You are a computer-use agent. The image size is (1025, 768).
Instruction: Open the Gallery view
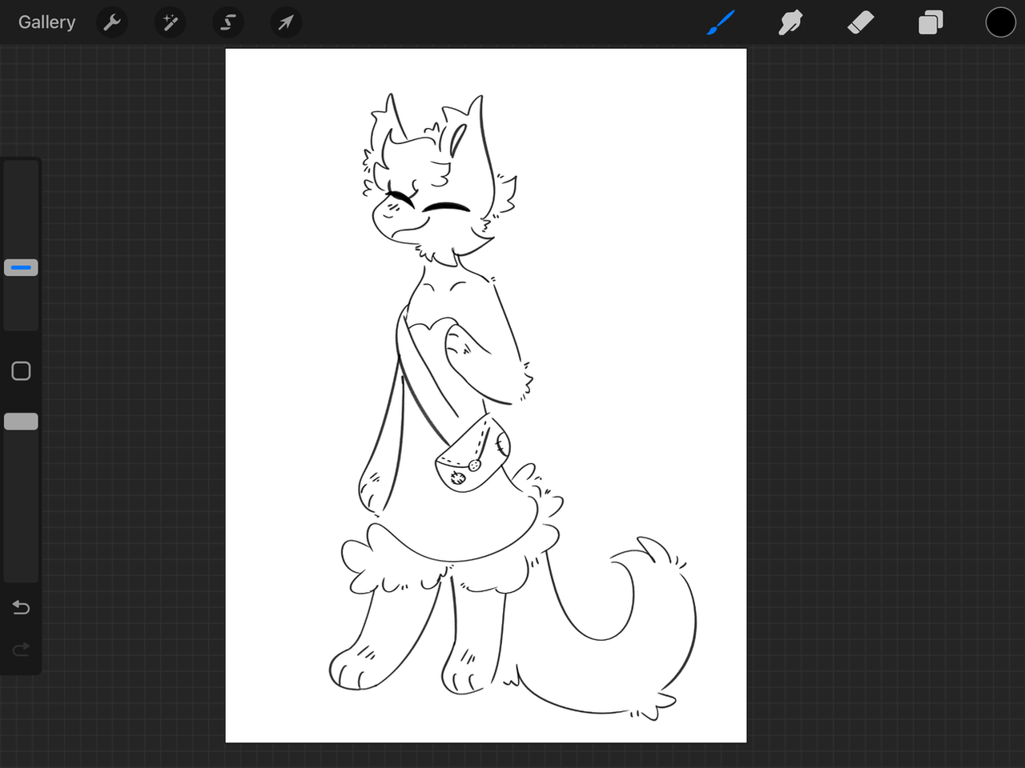(46, 22)
